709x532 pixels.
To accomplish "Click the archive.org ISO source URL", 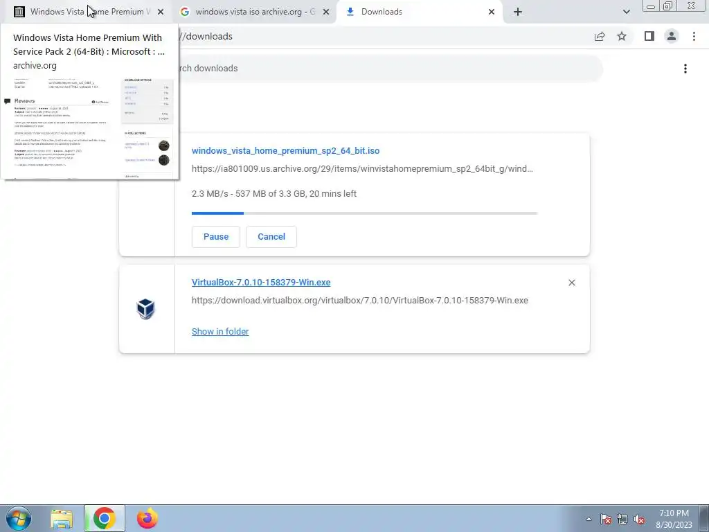I will pos(362,169).
